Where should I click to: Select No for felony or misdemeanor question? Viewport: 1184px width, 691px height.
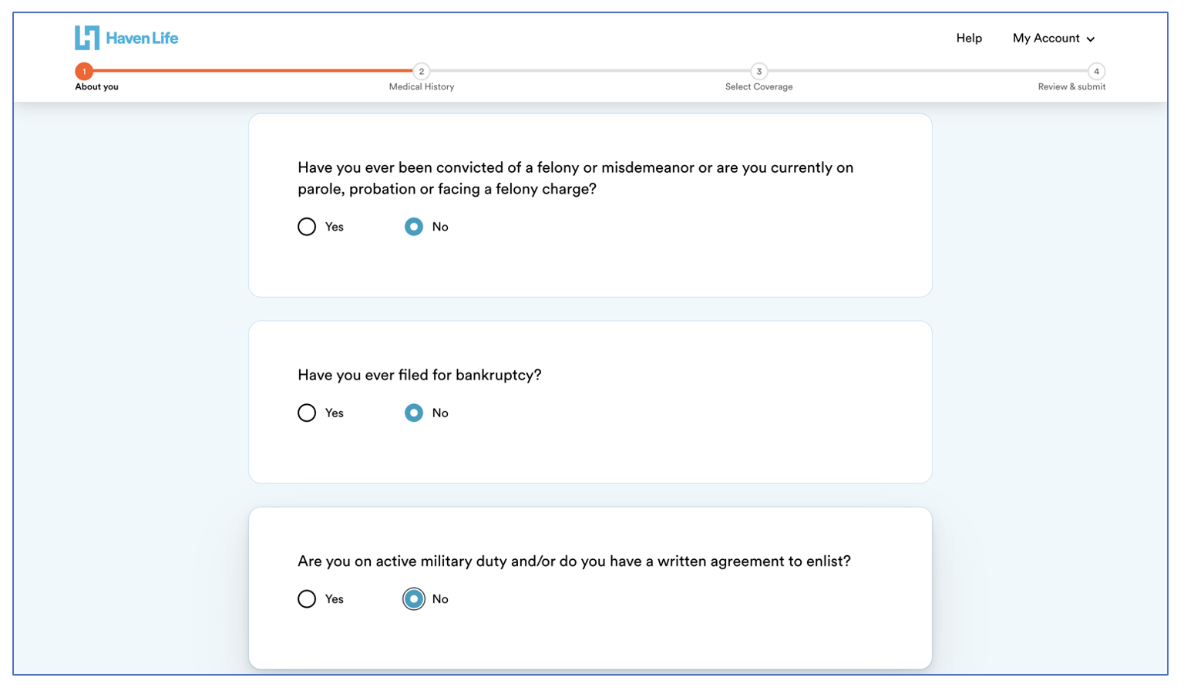click(x=414, y=227)
